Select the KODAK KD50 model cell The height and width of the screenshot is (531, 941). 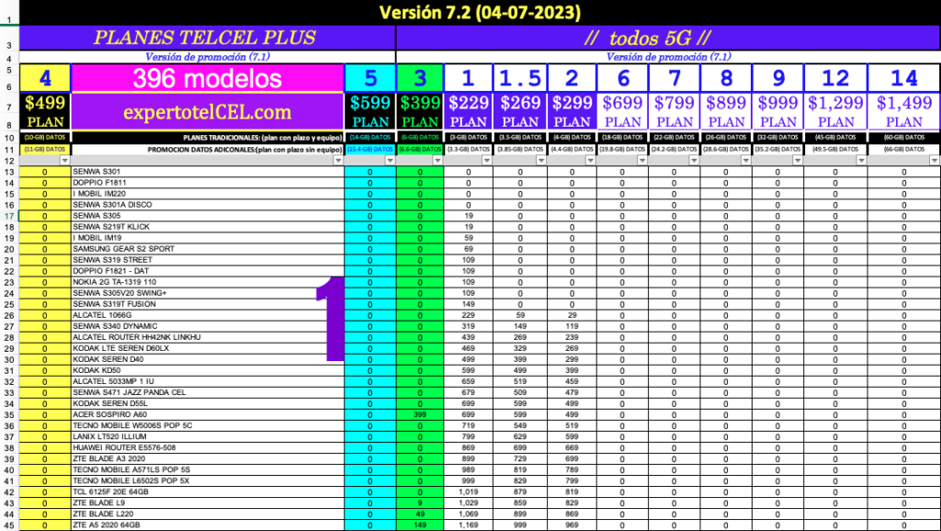click(x=208, y=370)
